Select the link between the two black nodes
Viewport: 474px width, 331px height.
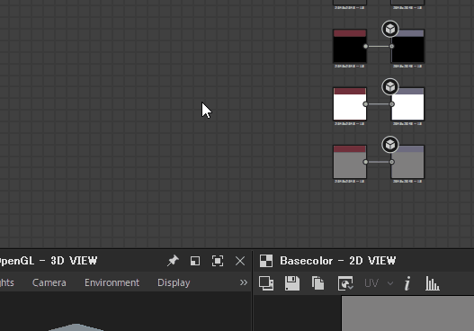[379, 46]
